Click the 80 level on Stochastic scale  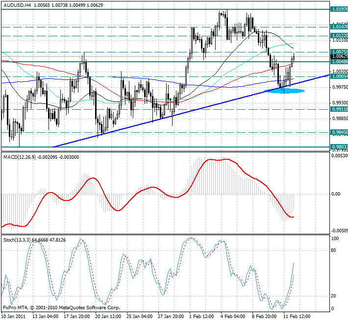click(333, 250)
